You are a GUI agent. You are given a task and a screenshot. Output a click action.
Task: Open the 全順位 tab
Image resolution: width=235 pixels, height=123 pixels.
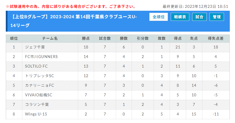(158, 17)
